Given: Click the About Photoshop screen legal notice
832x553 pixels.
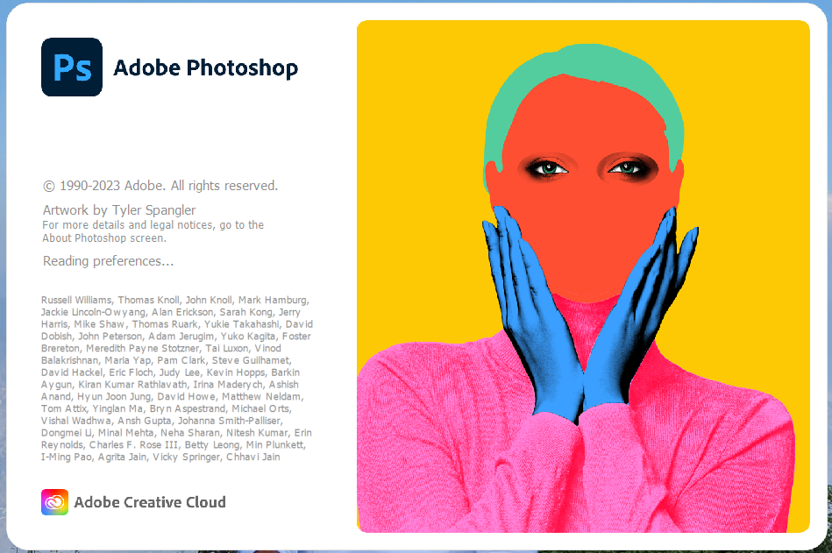Looking at the screenshot, I should tap(153, 231).
